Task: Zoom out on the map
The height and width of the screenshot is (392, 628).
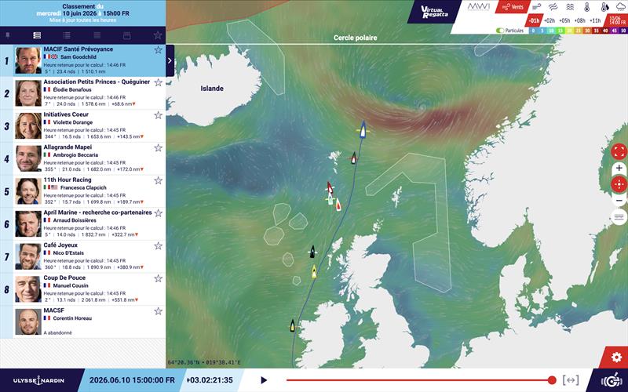Action: pyautogui.click(x=619, y=201)
